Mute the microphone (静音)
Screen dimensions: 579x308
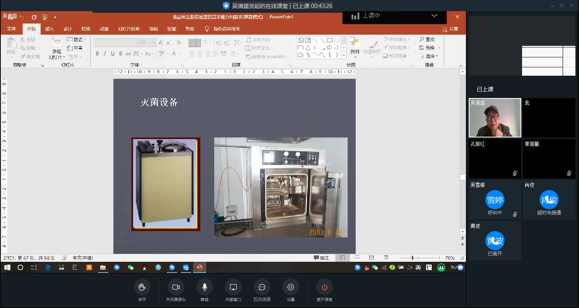(204, 287)
